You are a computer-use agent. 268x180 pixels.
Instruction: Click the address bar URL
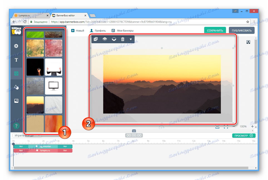coord(111,22)
